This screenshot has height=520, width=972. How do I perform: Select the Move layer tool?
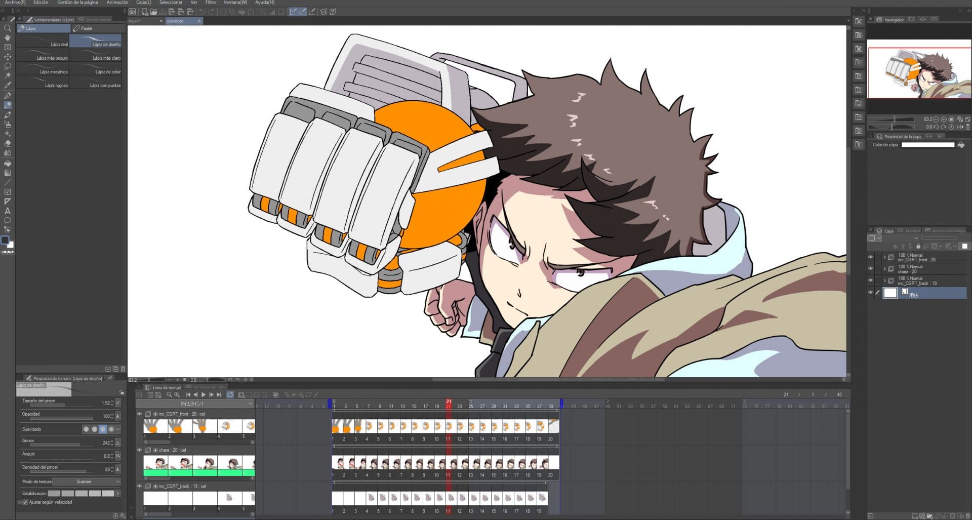click(x=8, y=57)
